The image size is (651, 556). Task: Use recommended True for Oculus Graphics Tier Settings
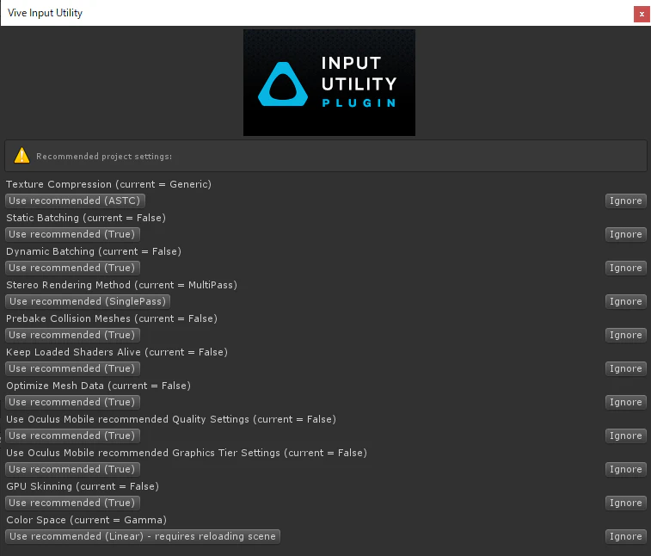72,470
